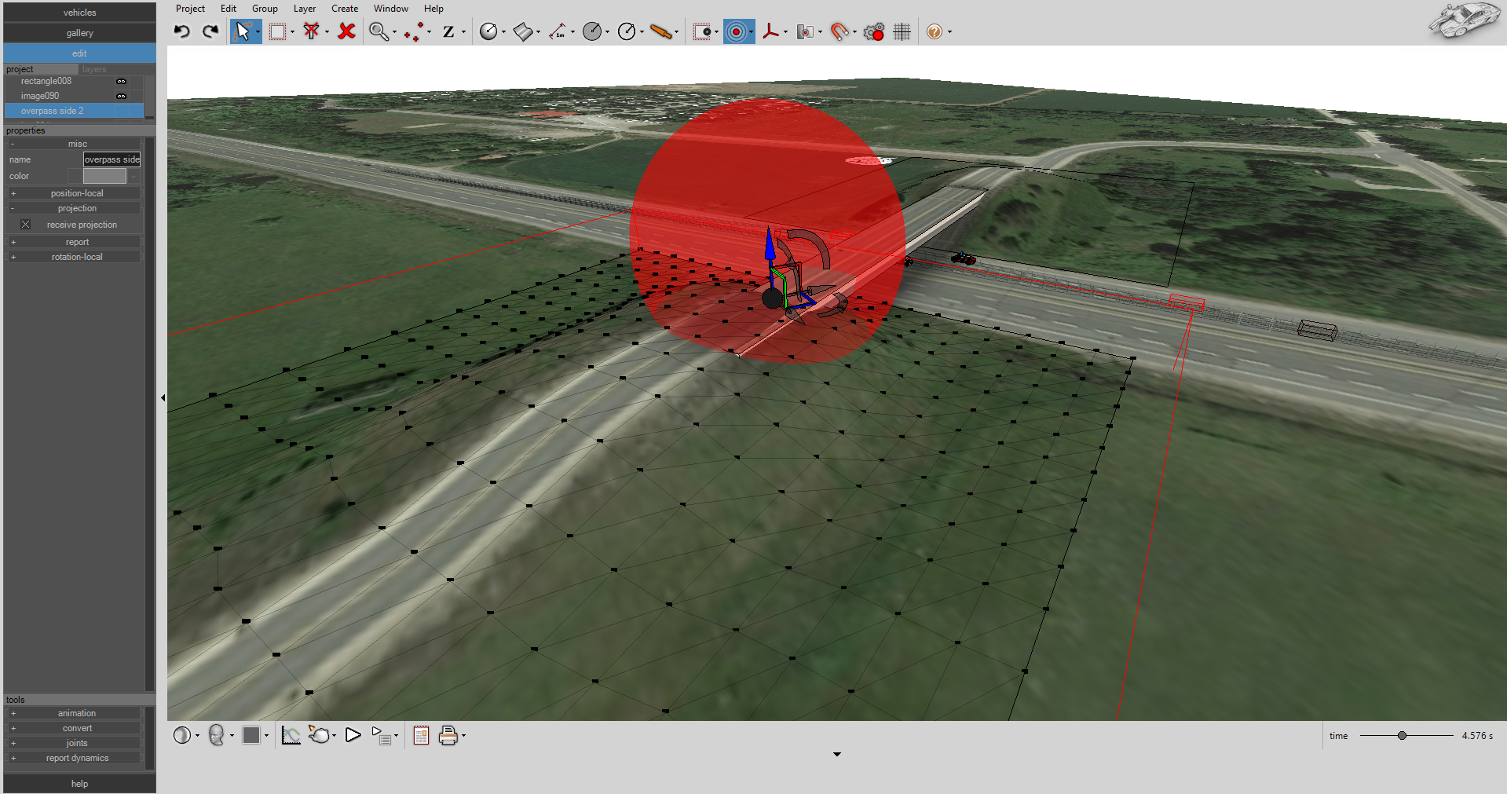Viewport: 1507px width, 794px height.
Task: Expand the position-local properties section
Action: point(13,192)
